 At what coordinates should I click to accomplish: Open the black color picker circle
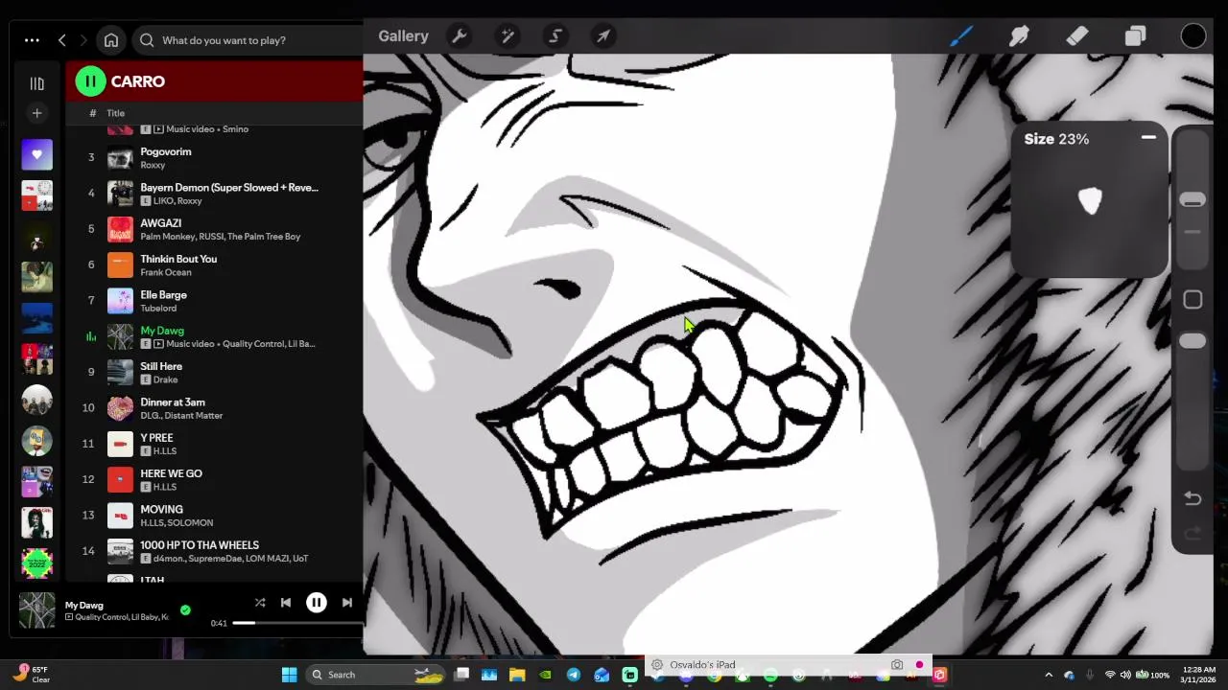pyautogui.click(x=1193, y=36)
